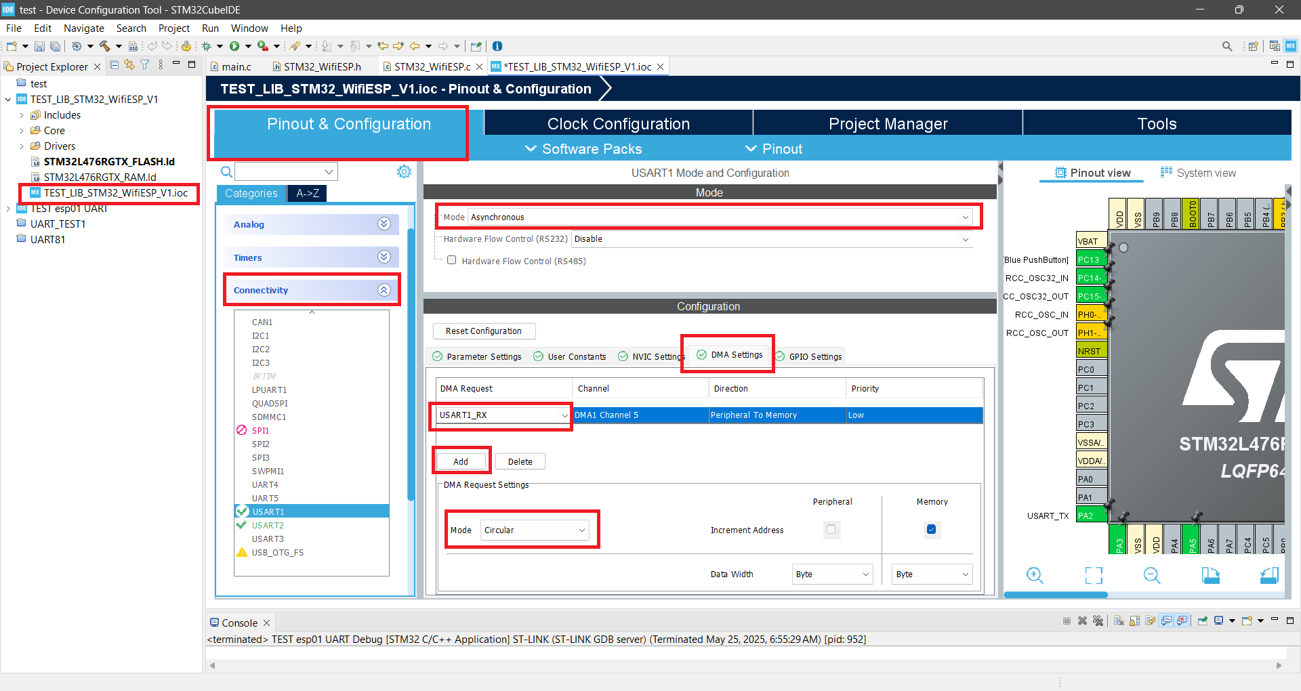
Task: Click the Save All toolbar icon
Action: tap(55, 46)
